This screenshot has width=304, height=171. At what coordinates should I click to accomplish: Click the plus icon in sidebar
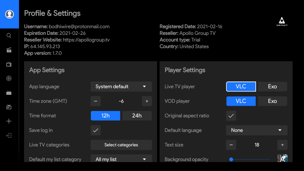[9, 121]
